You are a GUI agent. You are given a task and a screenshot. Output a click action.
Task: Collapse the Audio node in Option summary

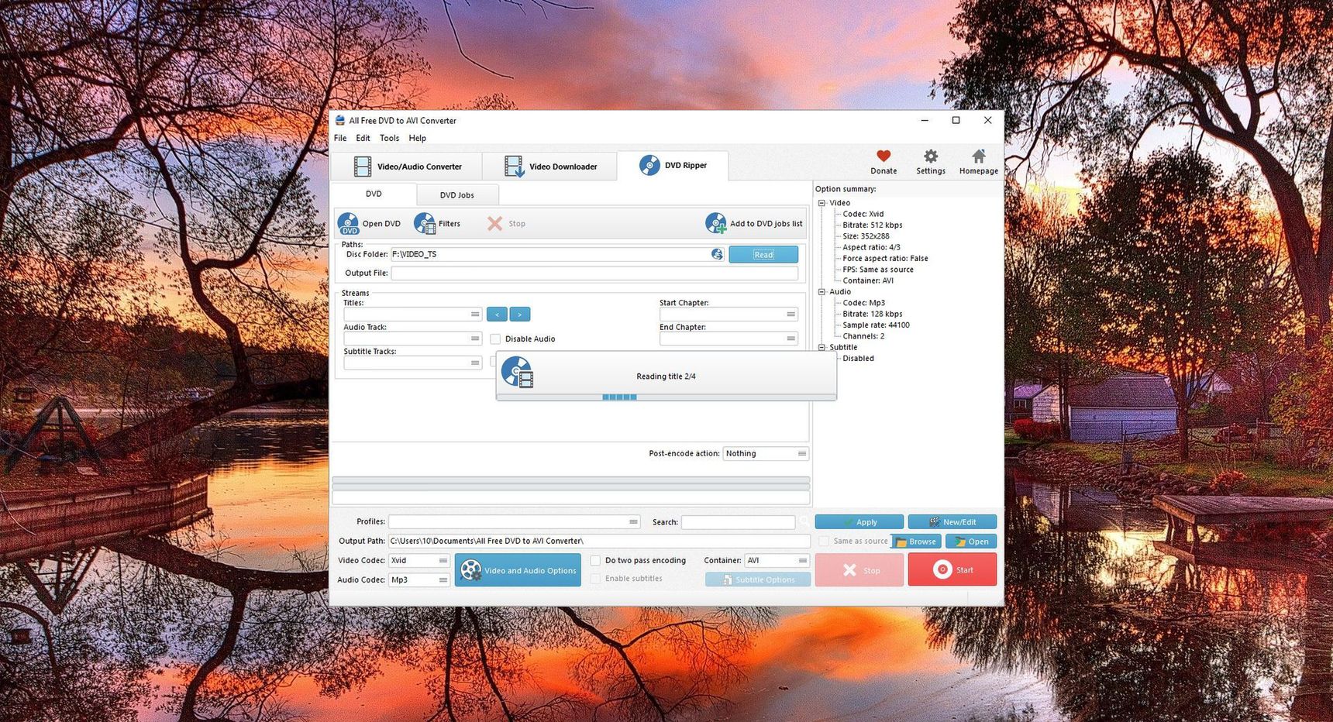tap(821, 292)
